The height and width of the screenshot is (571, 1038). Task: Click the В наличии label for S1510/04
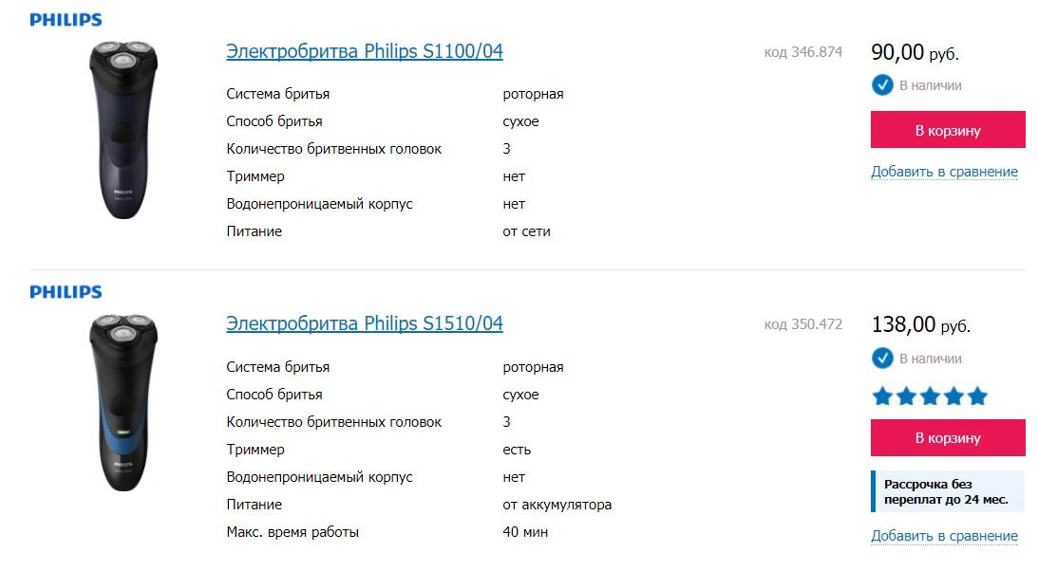click(930, 359)
